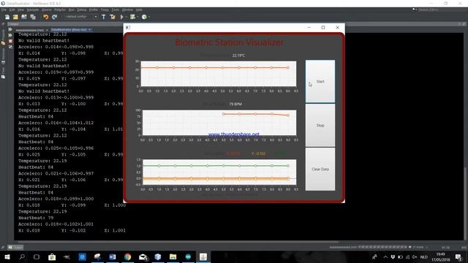Open the Tools menu
Viewport: 468px width, 263px height.
[116, 9]
